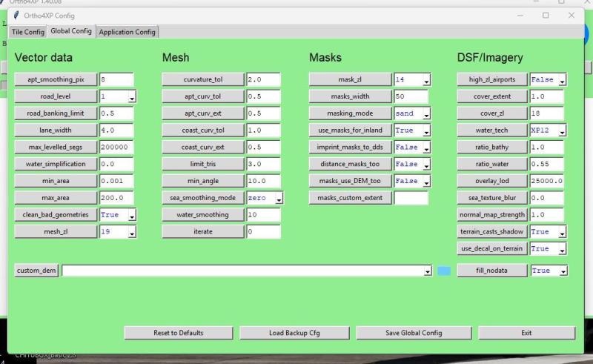Focus the coast_curv_tol input field
The height and width of the screenshot is (364, 593).
pyautogui.click(x=263, y=130)
